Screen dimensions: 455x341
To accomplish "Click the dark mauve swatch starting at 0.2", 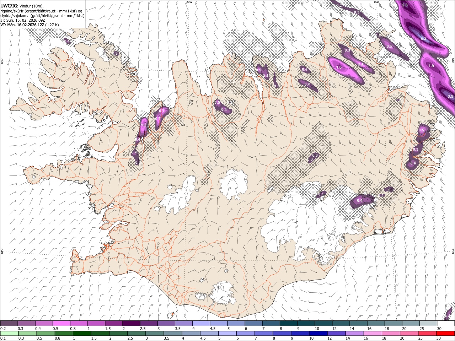I will 9,324.
